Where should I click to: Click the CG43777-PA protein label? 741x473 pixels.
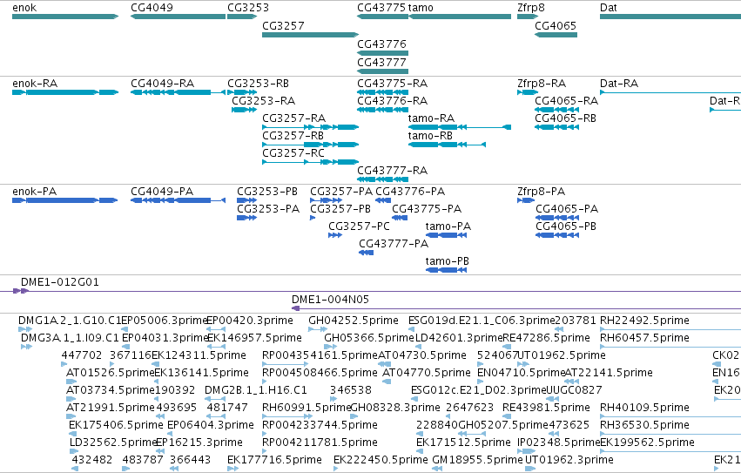point(394,244)
